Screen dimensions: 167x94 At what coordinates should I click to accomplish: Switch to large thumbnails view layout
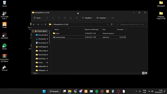coord(146,73)
